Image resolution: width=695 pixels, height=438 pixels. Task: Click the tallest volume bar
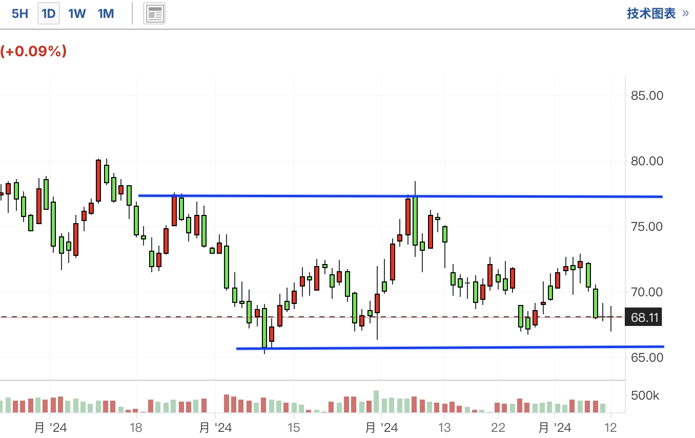point(376,402)
